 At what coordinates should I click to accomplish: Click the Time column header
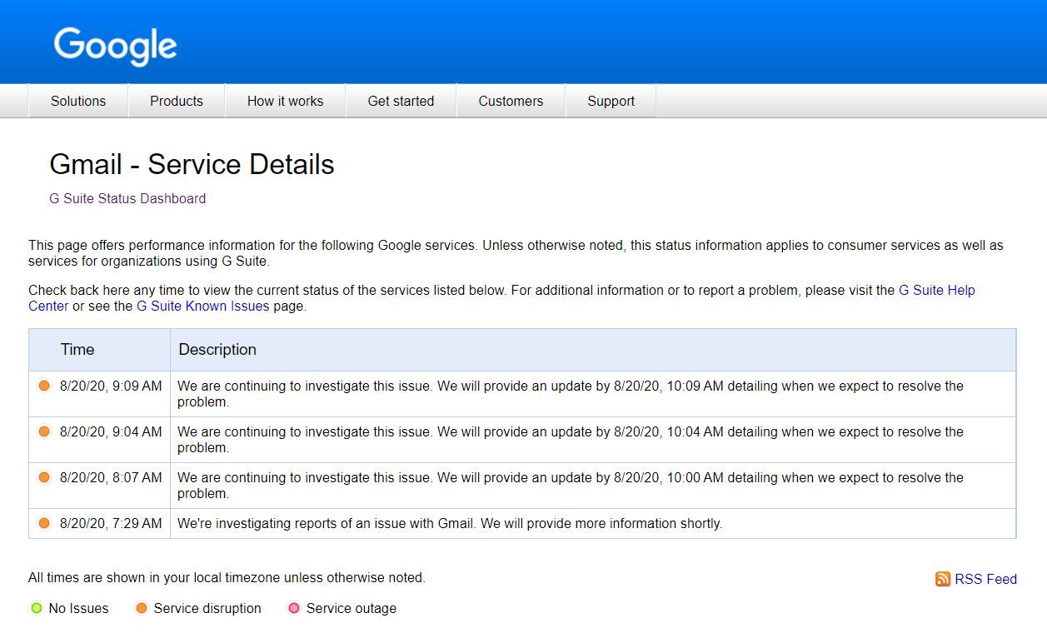click(x=77, y=349)
